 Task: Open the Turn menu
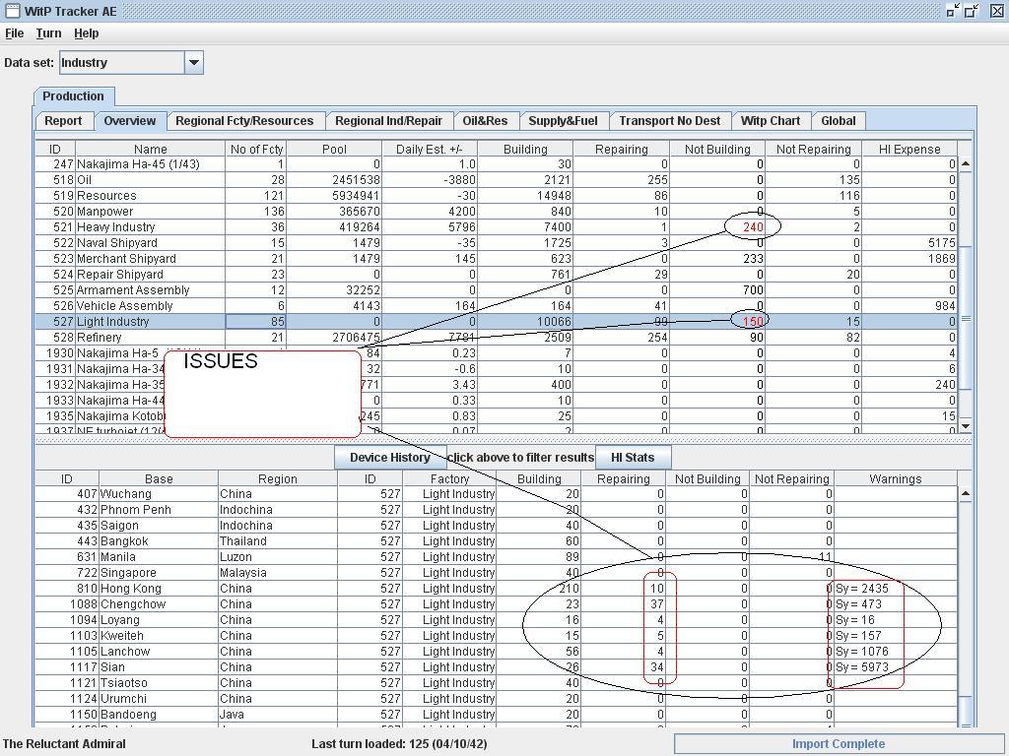48,33
